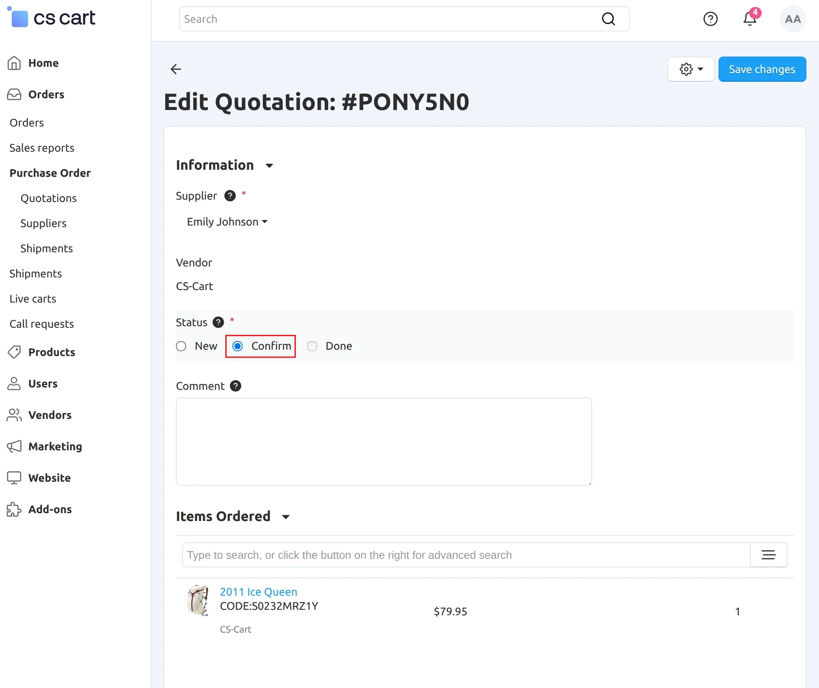Click Save changes button

tap(762, 69)
